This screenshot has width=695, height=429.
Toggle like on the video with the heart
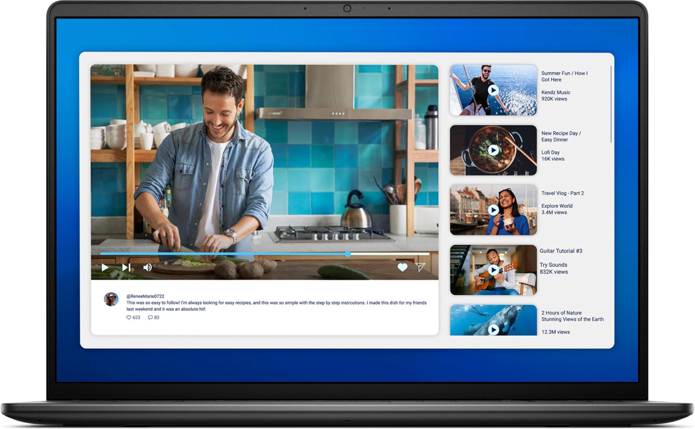[x=403, y=267]
